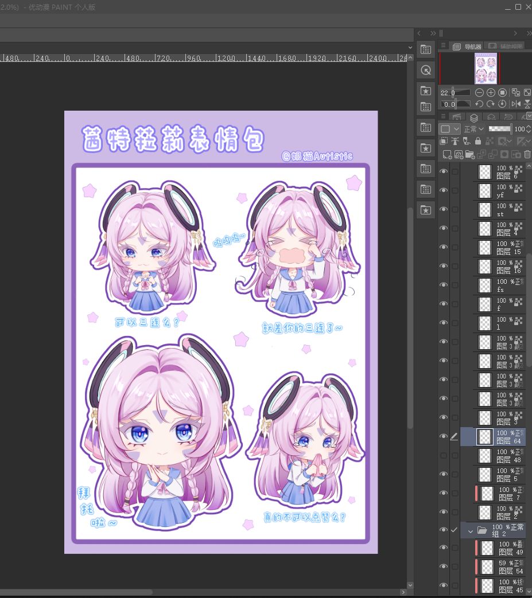
Task: Flip the canvas horizontally in the navigator
Action: pyautogui.click(x=515, y=104)
